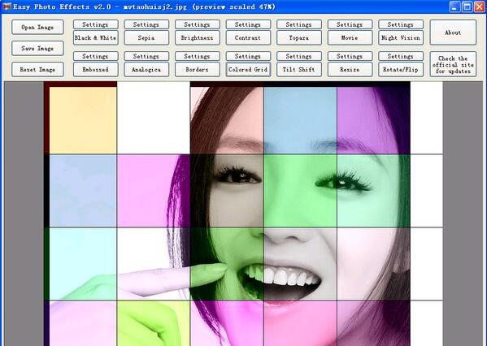
Task: Apply the Topara effect
Action: tap(299, 38)
